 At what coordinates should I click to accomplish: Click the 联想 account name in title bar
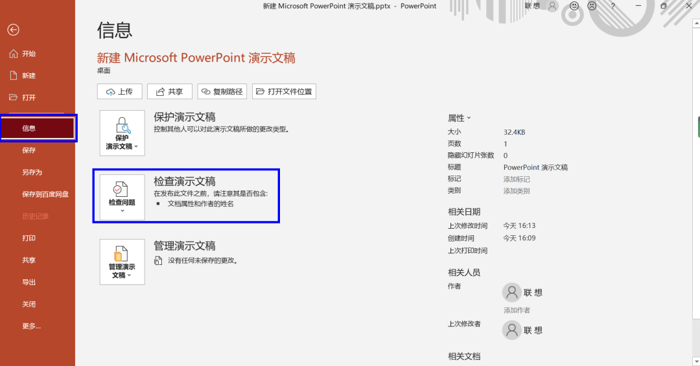click(533, 6)
